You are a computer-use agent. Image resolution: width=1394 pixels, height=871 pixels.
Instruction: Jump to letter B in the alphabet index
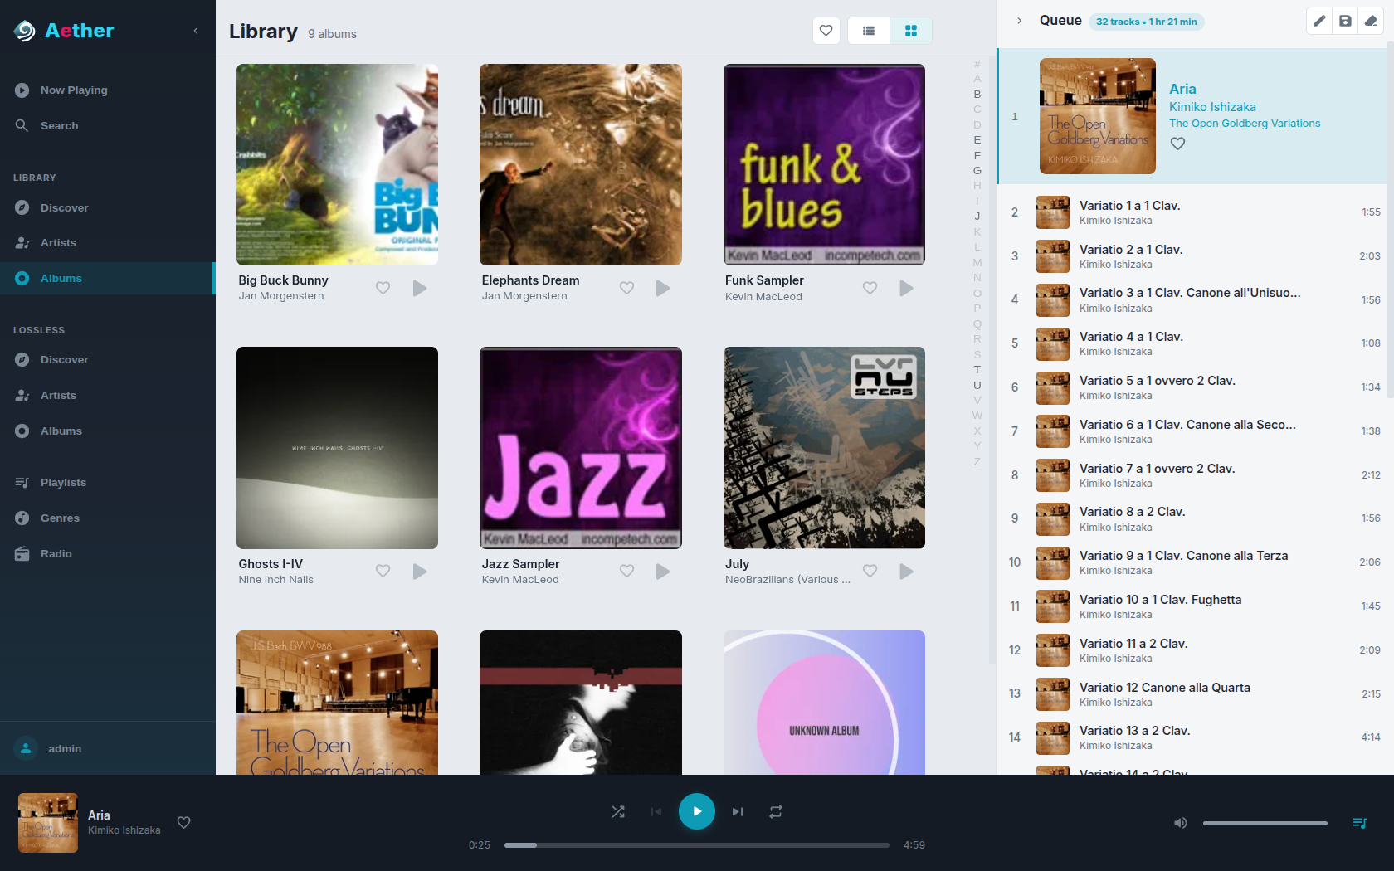[x=977, y=94]
